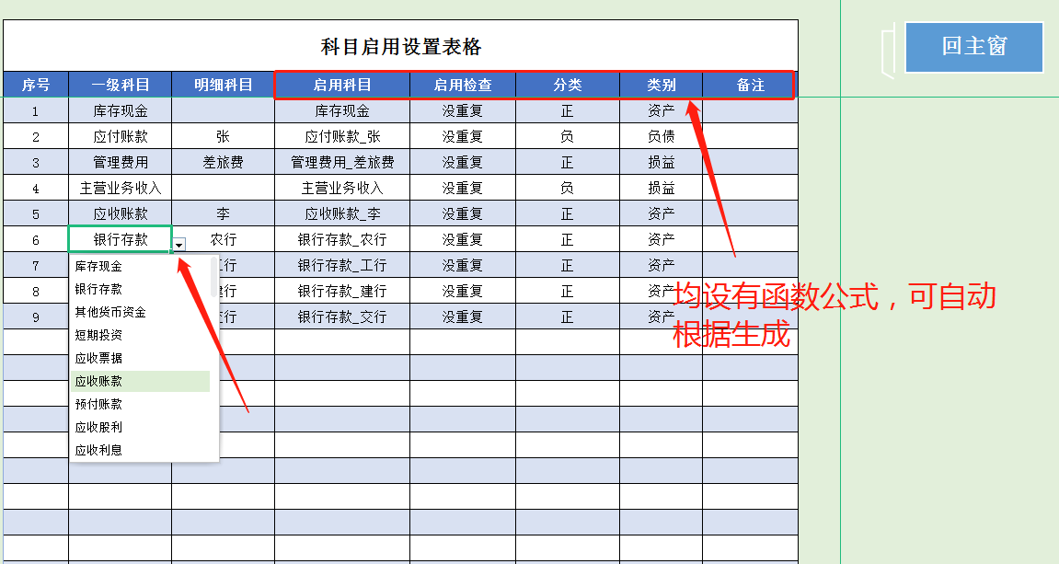The image size is (1059, 564).
Task: Click the 类别 column header
Action: 660,84
